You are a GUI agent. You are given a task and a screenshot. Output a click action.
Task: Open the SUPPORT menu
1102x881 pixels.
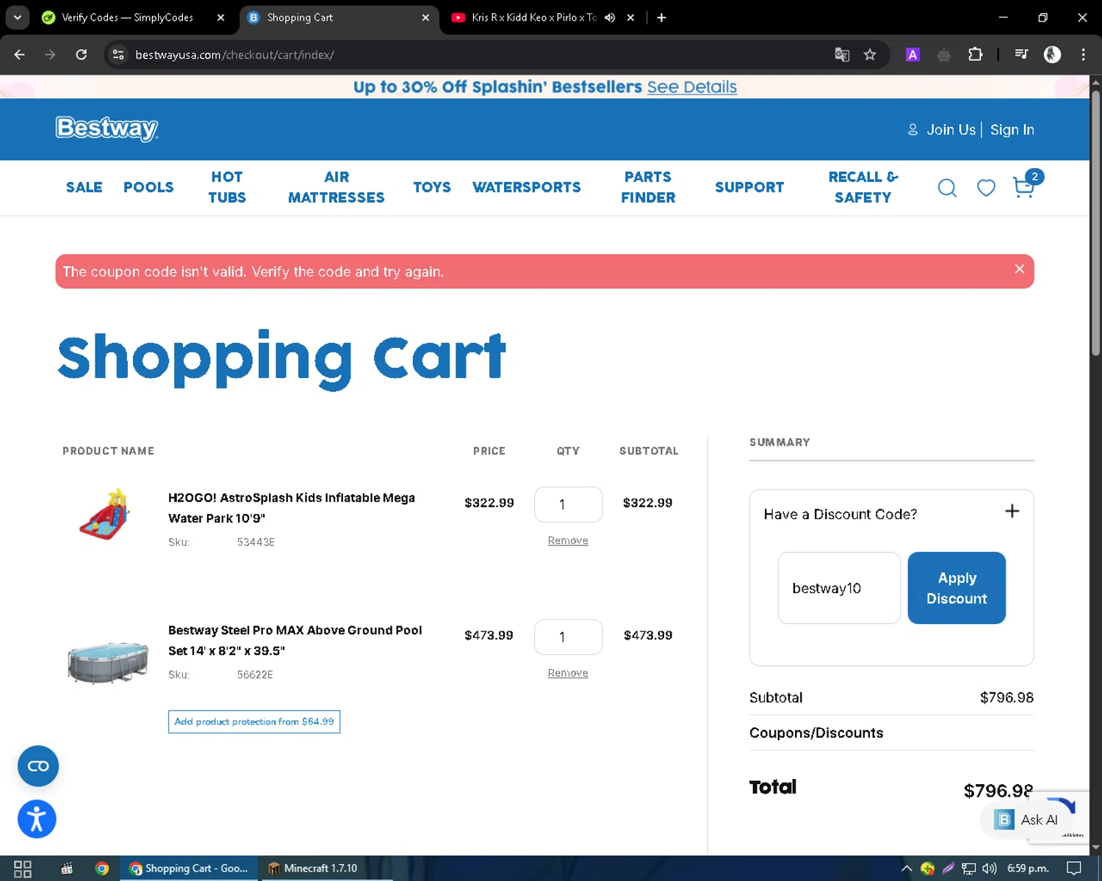(749, 187)
